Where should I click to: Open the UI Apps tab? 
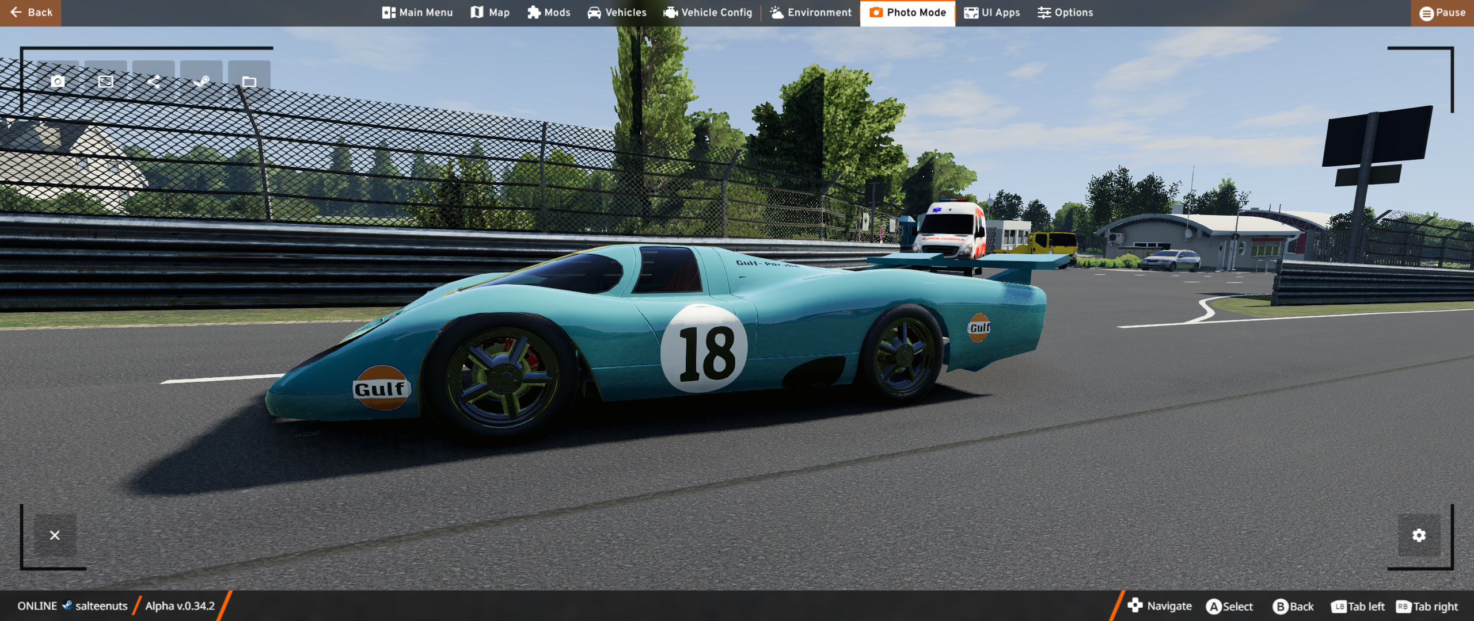(992, 13)
